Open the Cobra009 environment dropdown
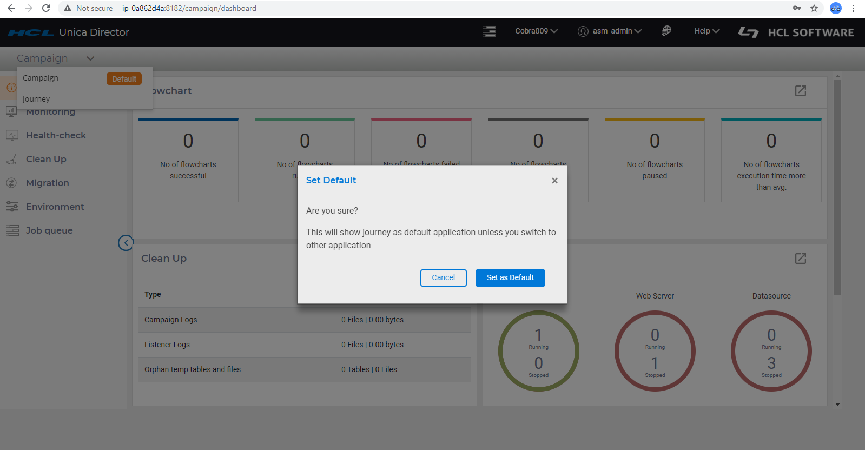The height and width of the screenshot is (450, 865). click(536, 31)
